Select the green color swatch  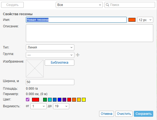pos(45,100)
